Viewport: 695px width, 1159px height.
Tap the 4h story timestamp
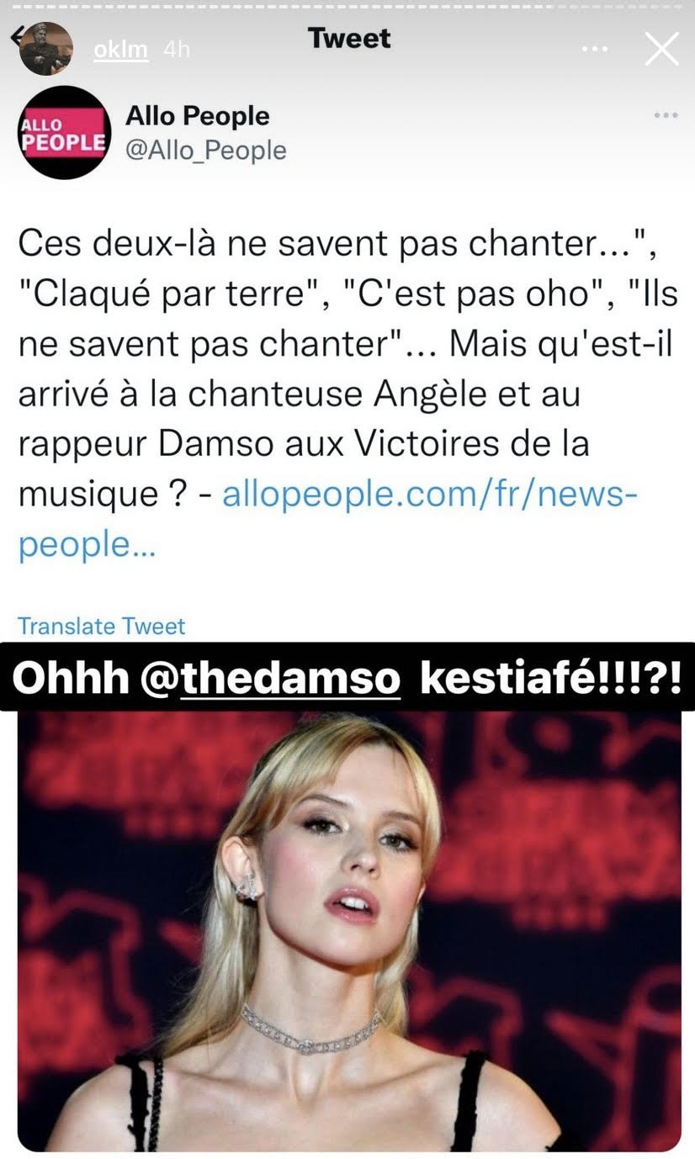pyautogui.click(x=177, y=50)
